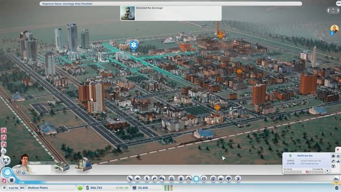This screenshot has width=341, height=192.
Task: Close the Deaths per day data panel
Action: pyautogui.click(x=338, y=149)
